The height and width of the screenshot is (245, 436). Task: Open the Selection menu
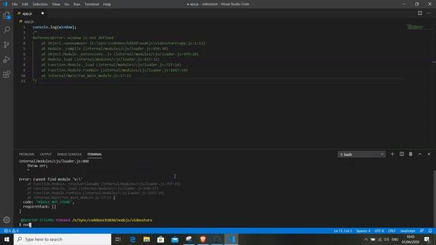[x=40, y=4]
